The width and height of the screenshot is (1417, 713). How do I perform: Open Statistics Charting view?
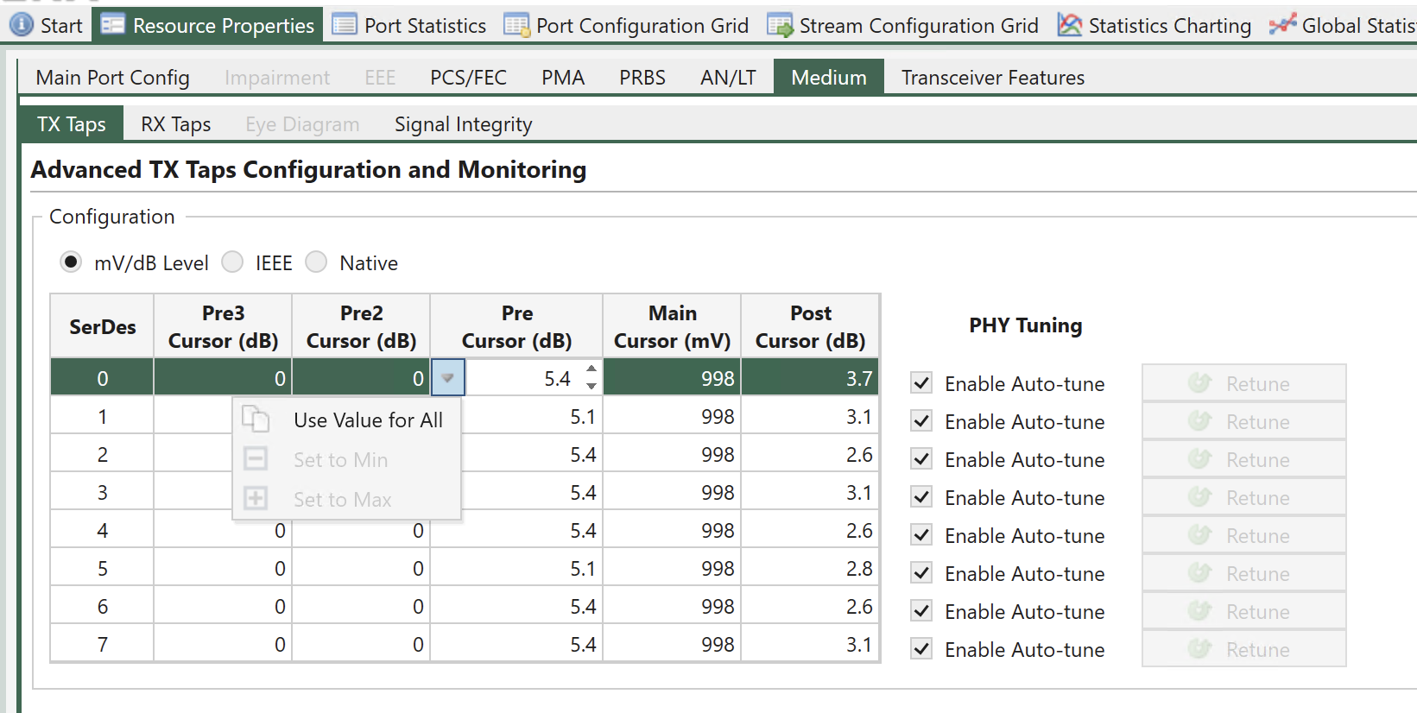(1154, 25)
